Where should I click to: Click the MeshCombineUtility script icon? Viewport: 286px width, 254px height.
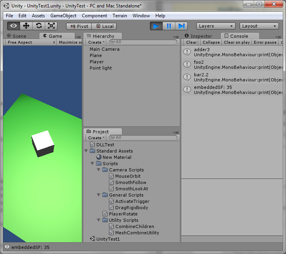pyautogui.click(x=111, y=233)
